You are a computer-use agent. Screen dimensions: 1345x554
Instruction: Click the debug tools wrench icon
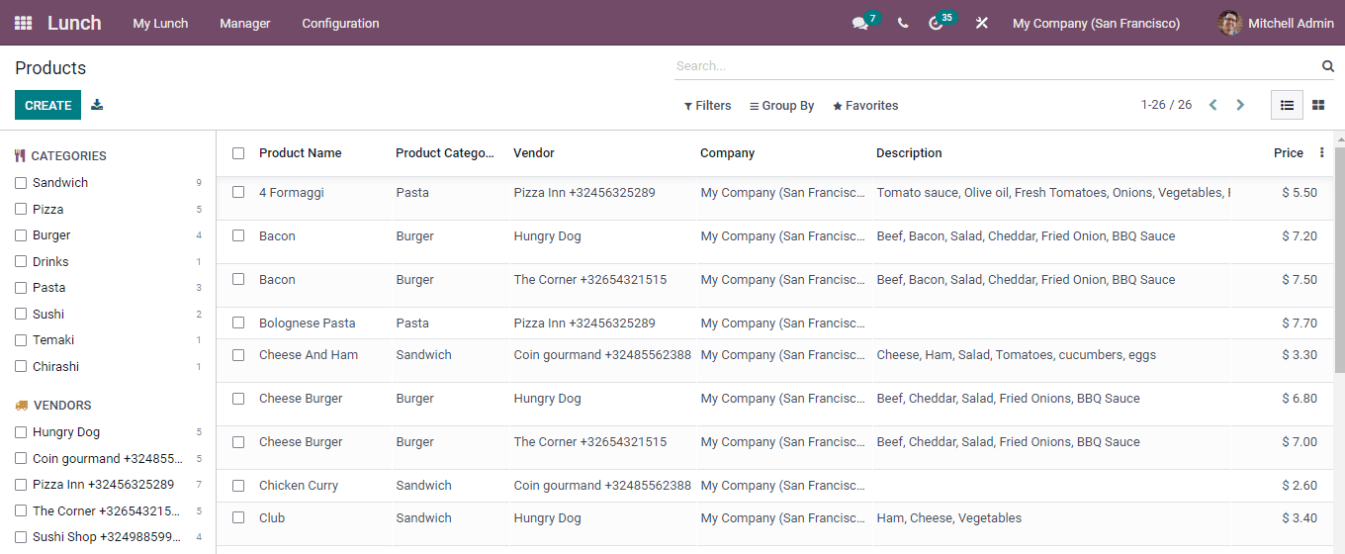pyautogui.click(x=981, y=23)
